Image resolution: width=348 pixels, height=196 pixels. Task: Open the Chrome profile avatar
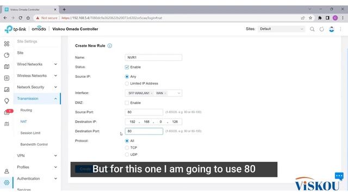coord(335,18)
